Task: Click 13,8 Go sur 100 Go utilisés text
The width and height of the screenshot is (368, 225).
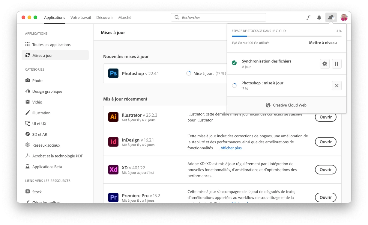Action: point(250,43)
